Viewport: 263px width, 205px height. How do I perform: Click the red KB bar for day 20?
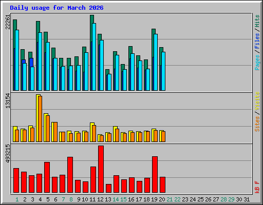click(162, 184)
